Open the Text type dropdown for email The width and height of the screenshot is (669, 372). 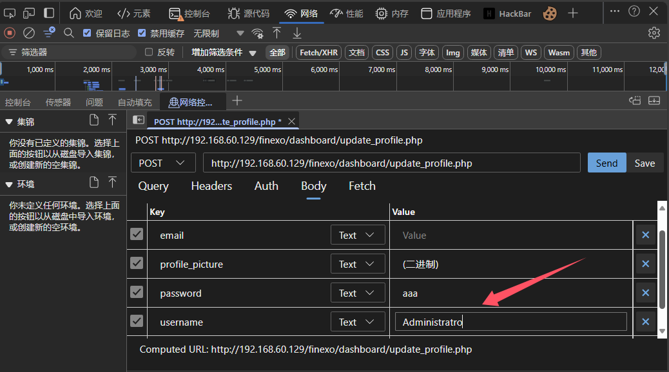[x=357, y=235]
